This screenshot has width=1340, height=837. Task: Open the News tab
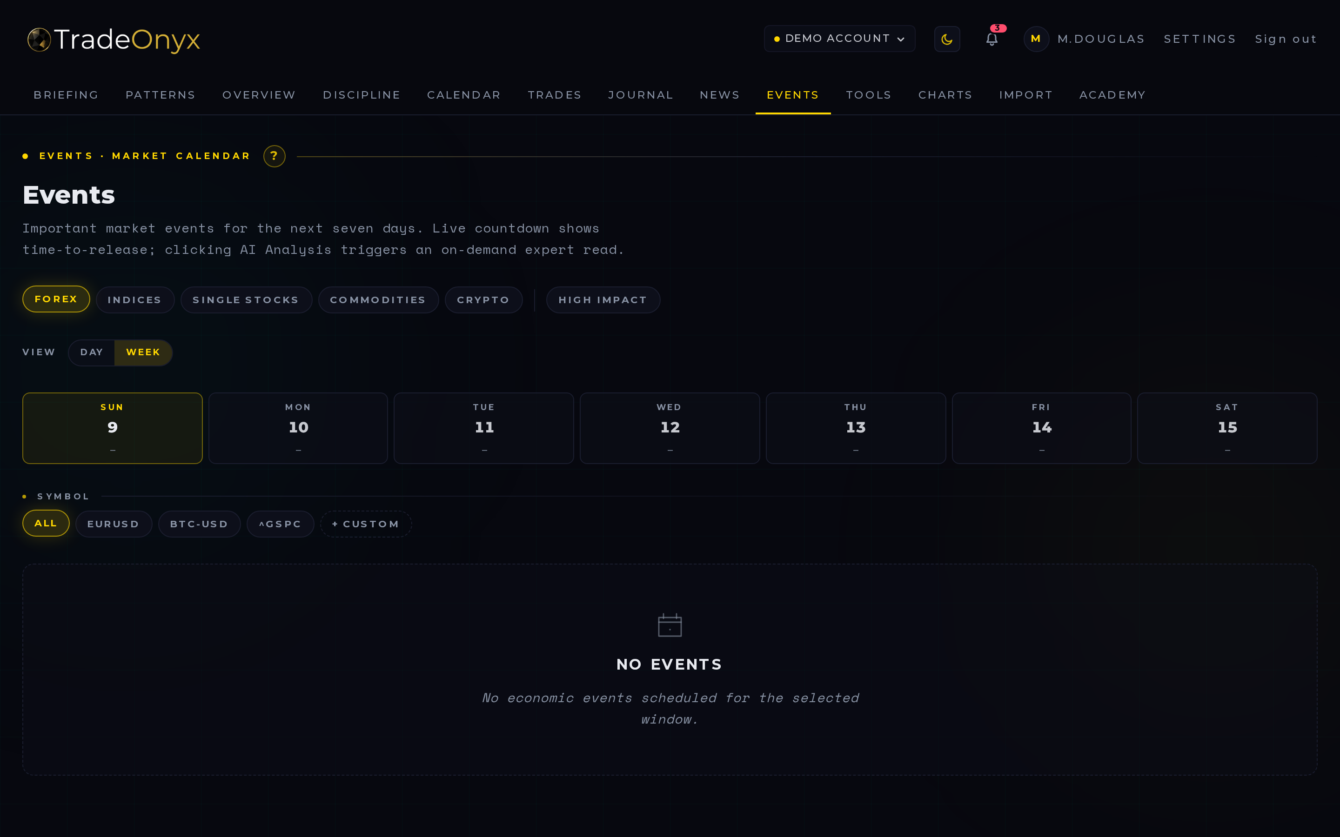click(x=720, y=95)
